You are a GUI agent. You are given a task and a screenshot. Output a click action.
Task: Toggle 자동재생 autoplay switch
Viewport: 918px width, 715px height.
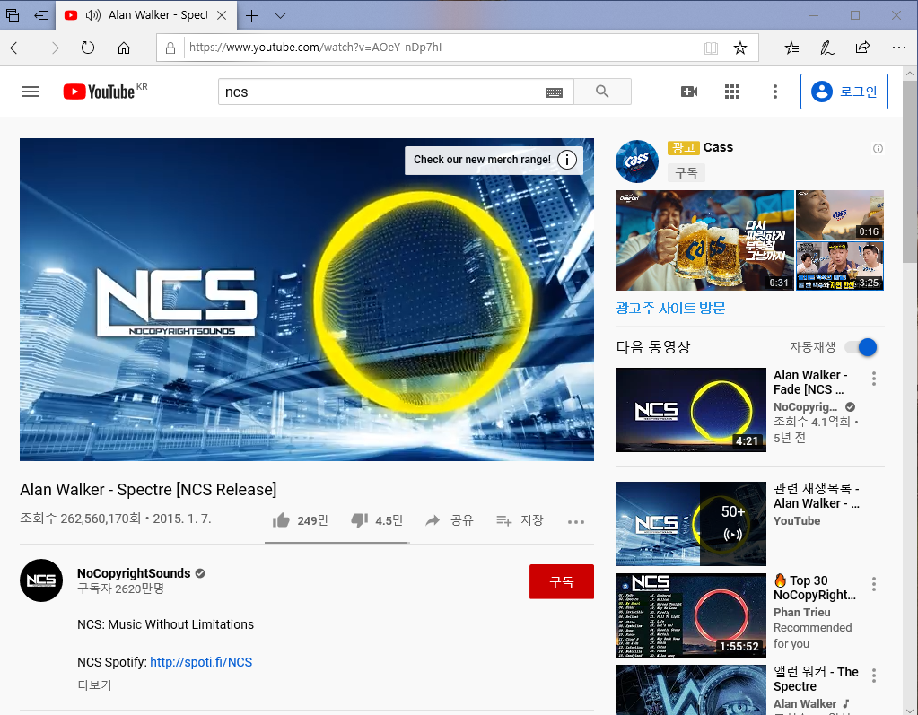click(861, 347)
